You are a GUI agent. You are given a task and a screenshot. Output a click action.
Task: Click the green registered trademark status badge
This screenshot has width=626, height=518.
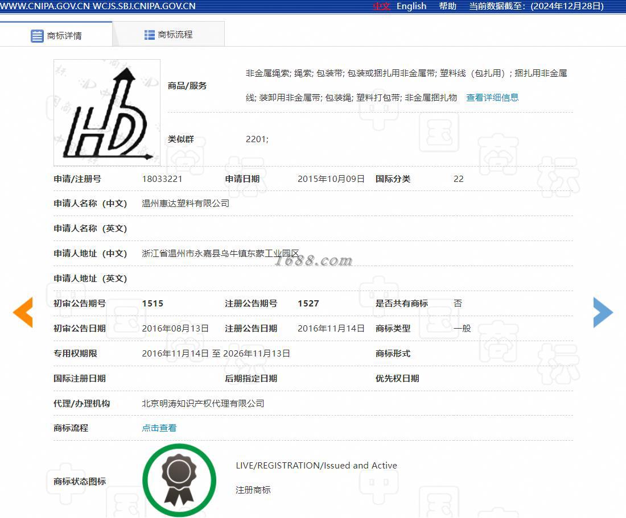179,480
